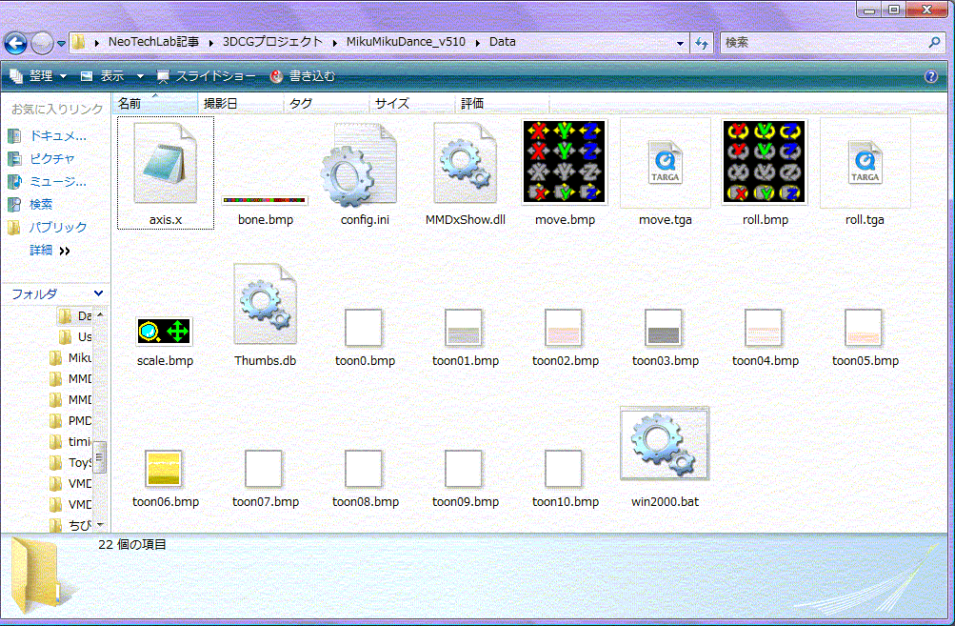Select the toon04.bmp icon

point(764,328)
